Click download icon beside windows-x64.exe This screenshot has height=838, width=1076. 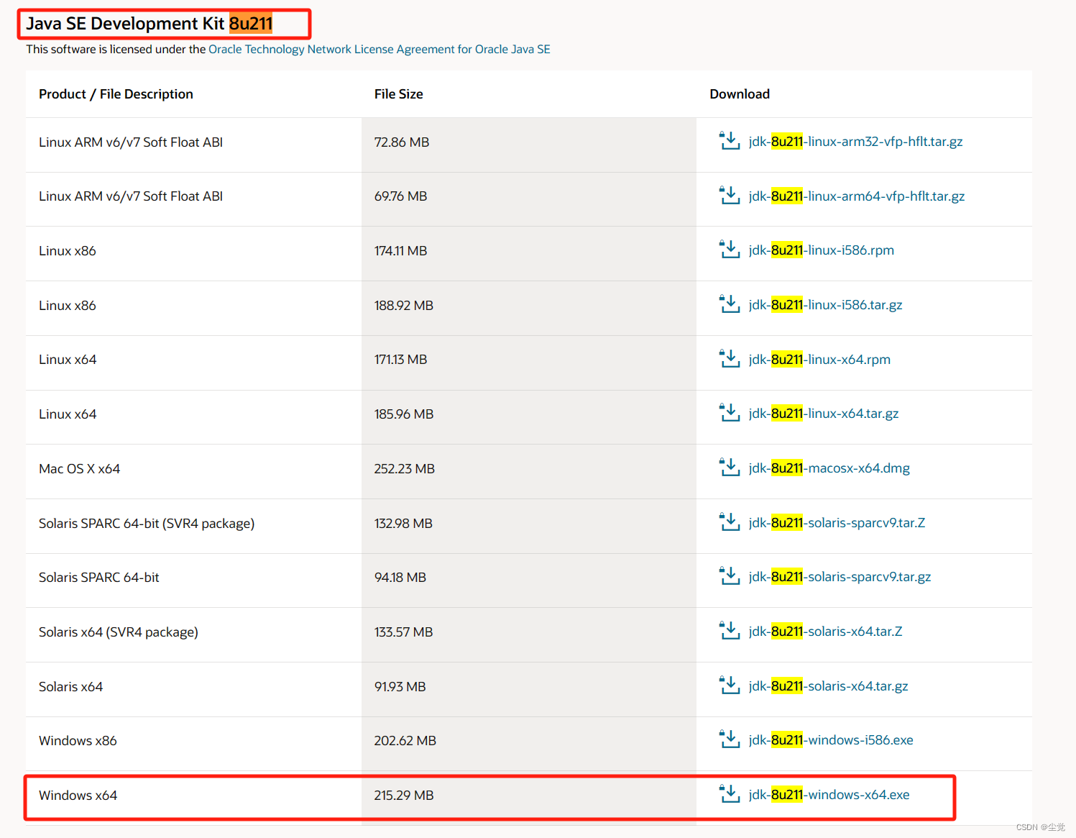[730, 794]
